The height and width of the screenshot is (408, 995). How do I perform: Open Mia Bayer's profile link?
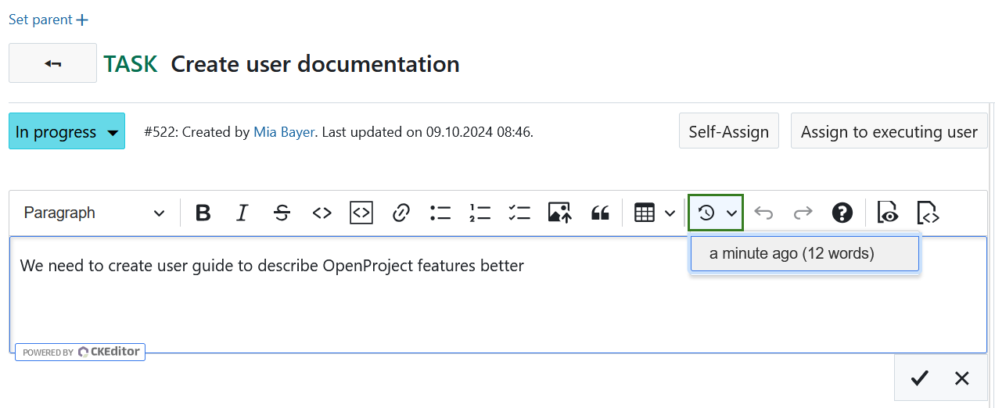point(285,132)
